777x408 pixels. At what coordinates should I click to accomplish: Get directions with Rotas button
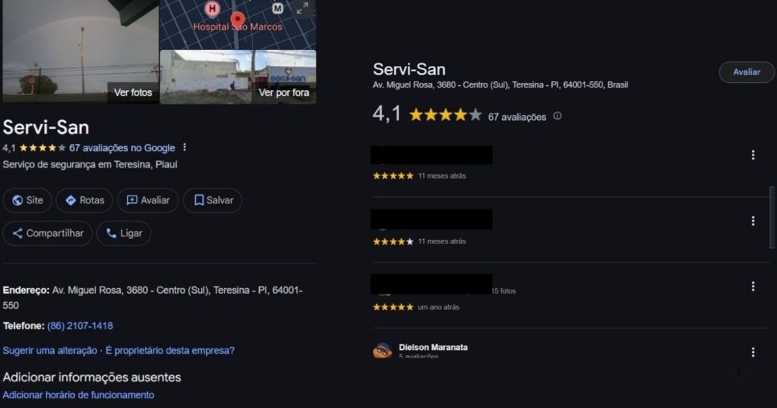[84, 200]
